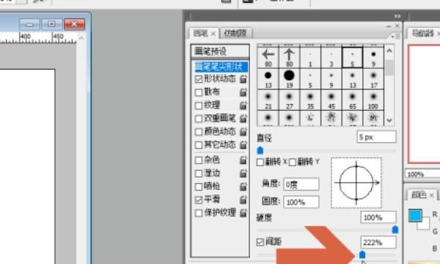Viewport: 440px width, 264px height.
Task: Enable the 纹理 checkbox
Action: [199, 106]
